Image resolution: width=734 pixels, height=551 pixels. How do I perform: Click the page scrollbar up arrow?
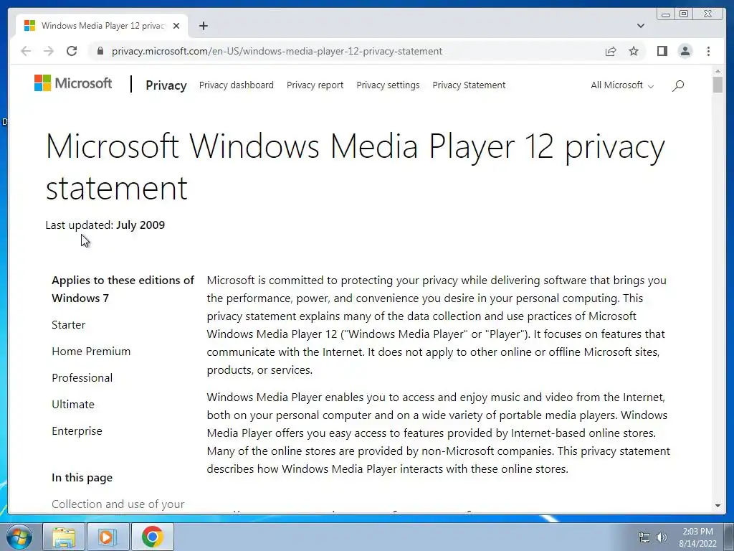(x=718, y=71)
